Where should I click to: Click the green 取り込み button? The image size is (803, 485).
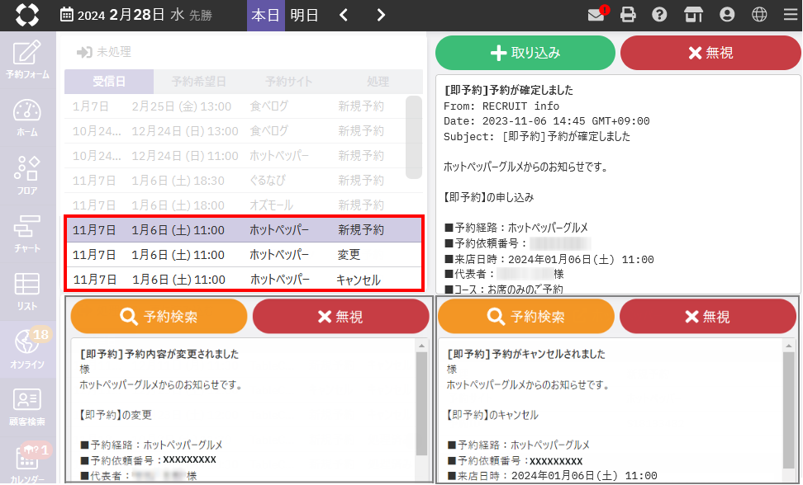[525, 53]
